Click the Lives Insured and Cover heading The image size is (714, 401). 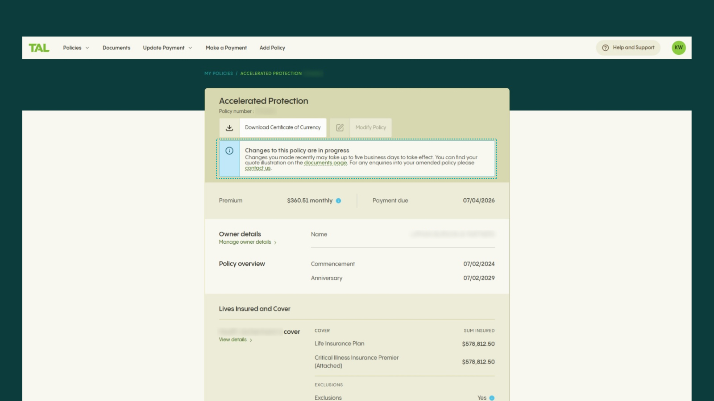pos(254,309)
